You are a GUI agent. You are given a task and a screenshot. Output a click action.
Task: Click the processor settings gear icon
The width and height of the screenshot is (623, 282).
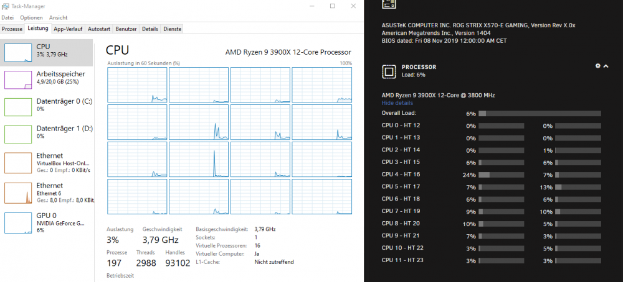pyautogui.click(x=598, y=66)
